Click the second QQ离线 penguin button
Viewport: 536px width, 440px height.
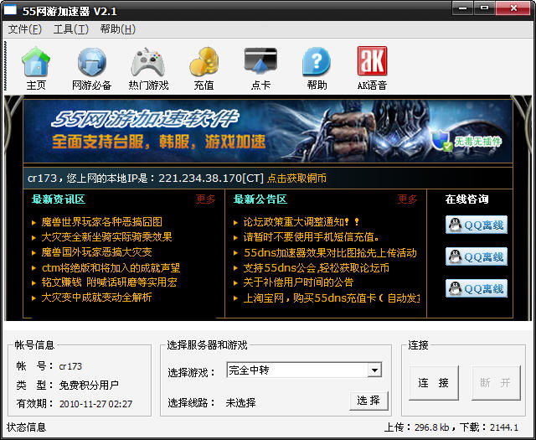[x=477, y=256]
